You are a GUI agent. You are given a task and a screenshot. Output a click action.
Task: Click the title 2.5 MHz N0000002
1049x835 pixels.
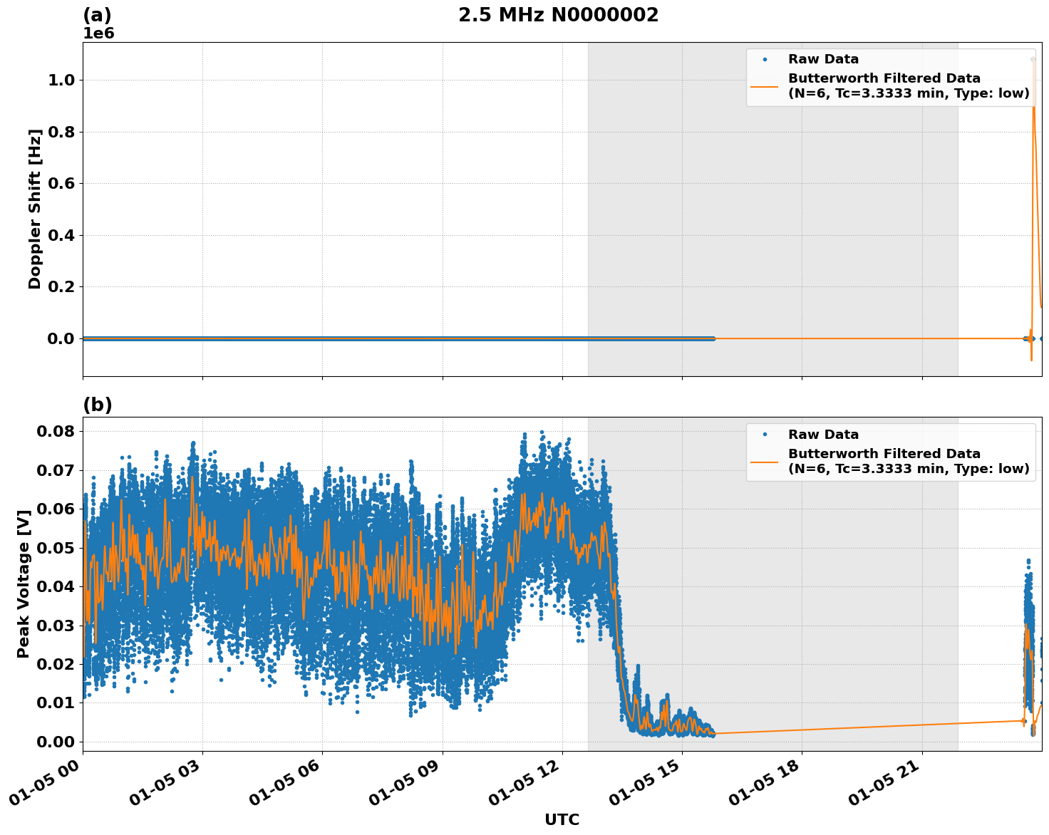pyautogui.click(x=560, y=14)
